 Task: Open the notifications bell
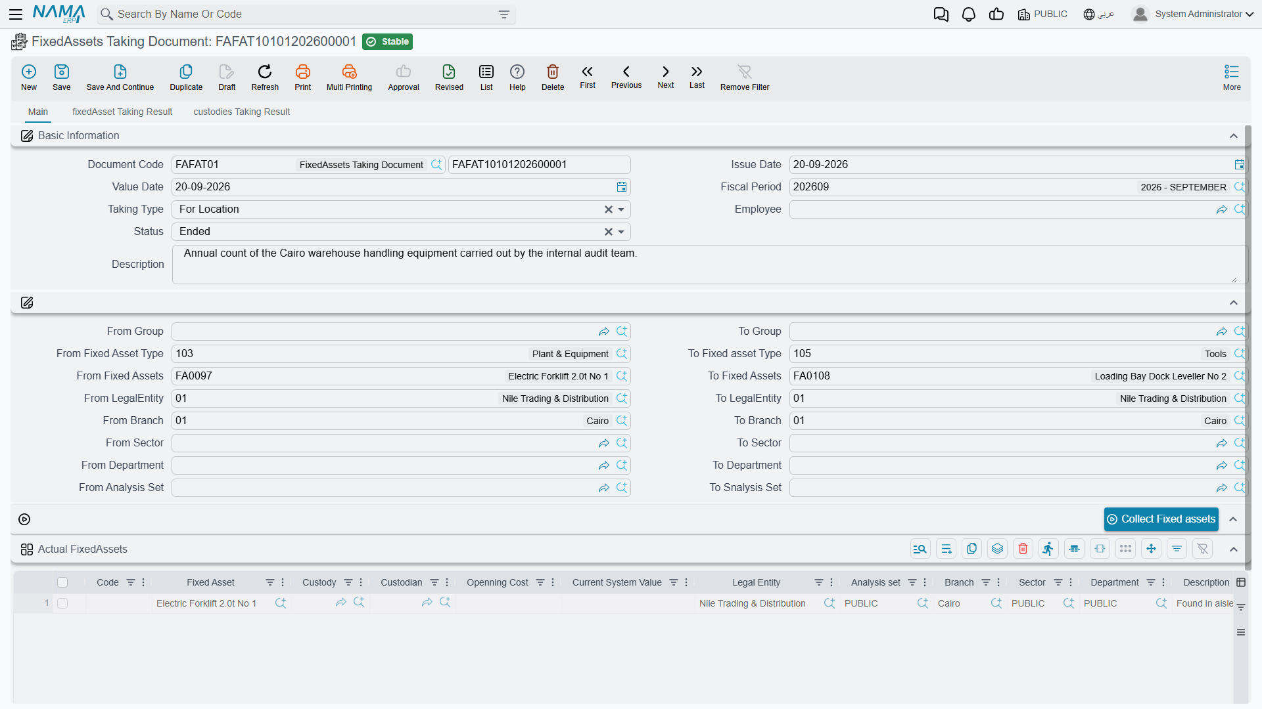tap(969, 14)
